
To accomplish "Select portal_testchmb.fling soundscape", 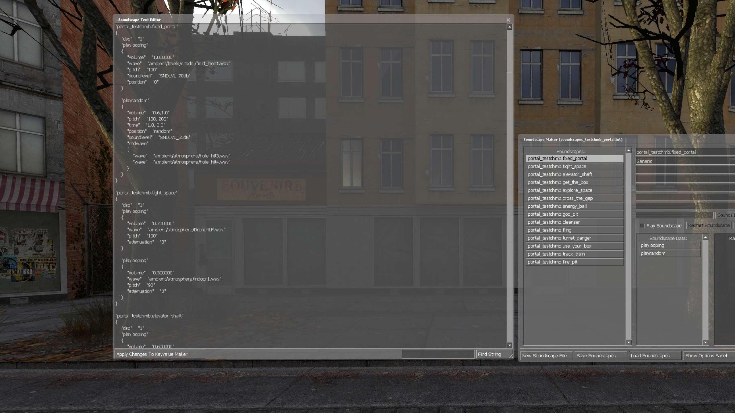I will coord(575,230).
